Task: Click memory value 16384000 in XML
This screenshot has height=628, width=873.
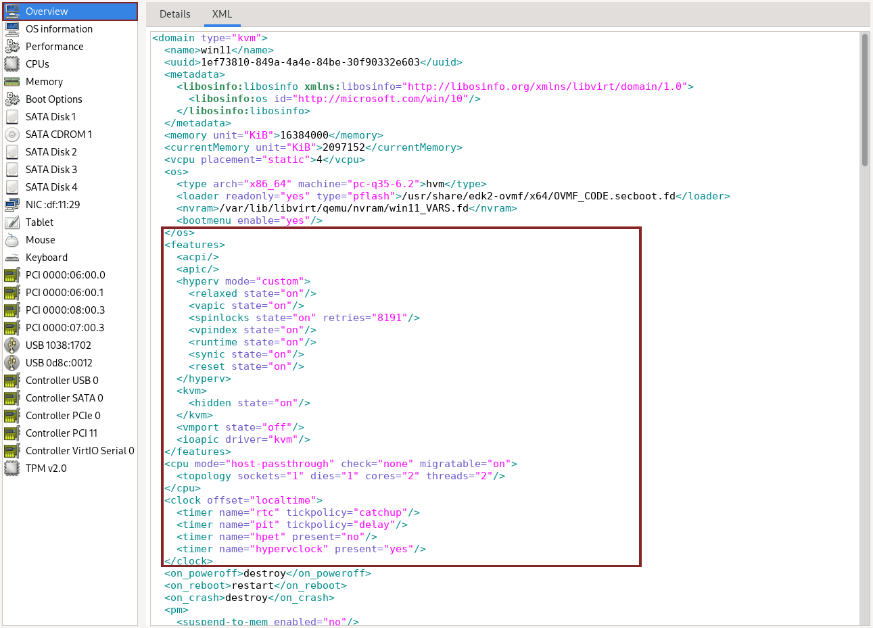Action: click(304, 135)
